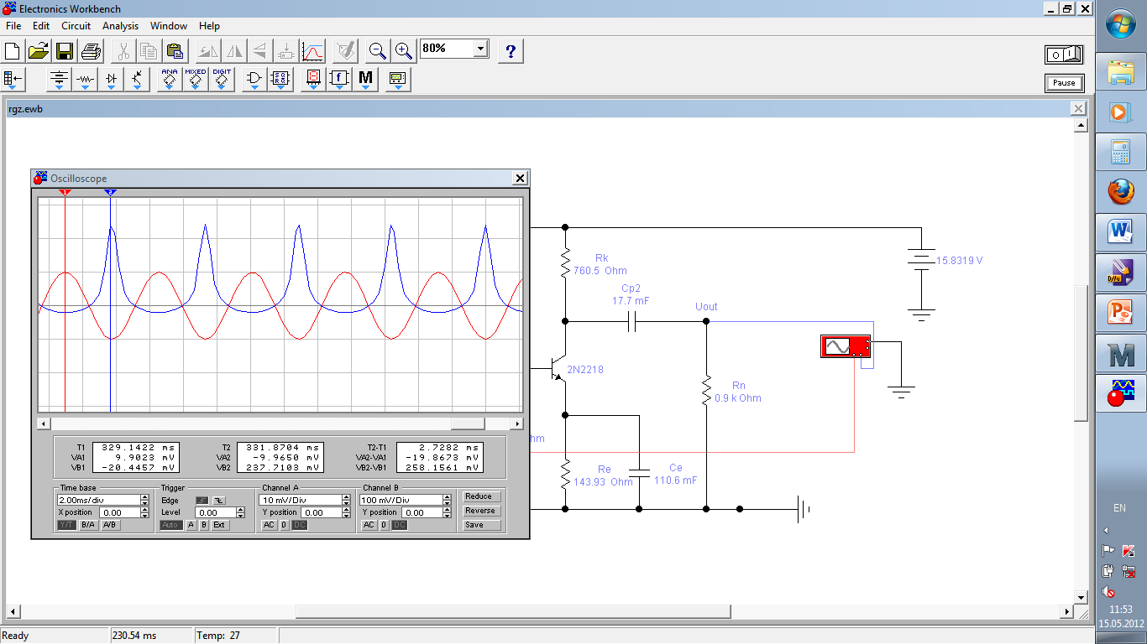Open the Instruments parts bin

click(x=397, y=80)
